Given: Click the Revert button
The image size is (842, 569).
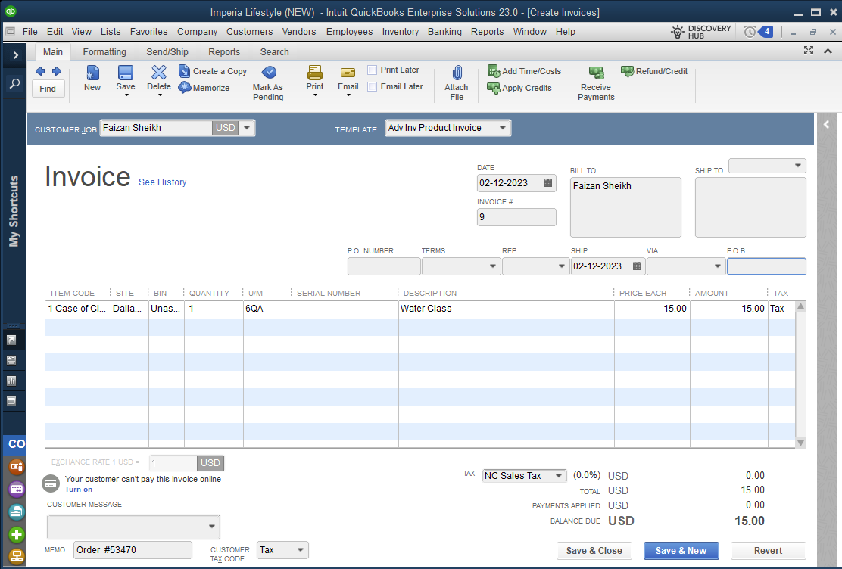Looking at the screenshot, I should (768, 551).
